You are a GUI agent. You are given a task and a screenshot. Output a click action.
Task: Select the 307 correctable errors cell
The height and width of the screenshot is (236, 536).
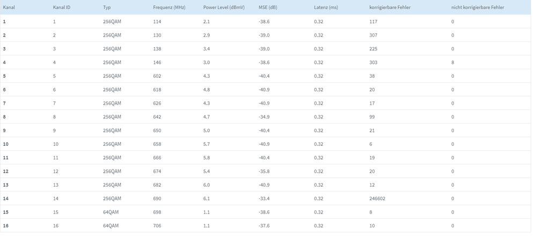[373, 35]
